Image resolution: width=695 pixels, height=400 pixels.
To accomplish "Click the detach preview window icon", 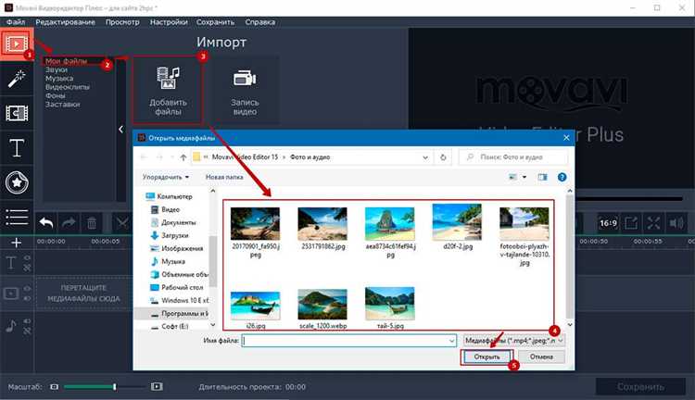I will [x=631, y=223].
